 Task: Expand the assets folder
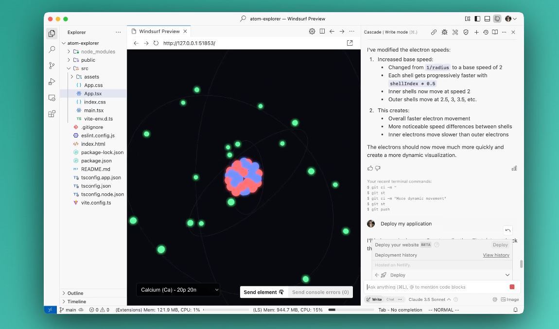pos(71,77)
